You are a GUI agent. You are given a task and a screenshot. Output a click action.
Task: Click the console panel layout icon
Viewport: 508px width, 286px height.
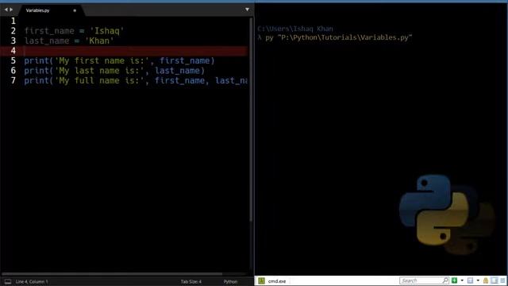pyautogui.click(x=495, y=280)
